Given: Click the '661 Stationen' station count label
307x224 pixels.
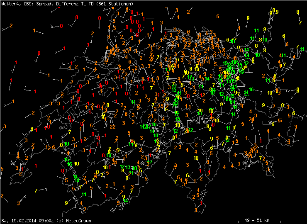Looking at the screenshot, I should click(118, 4).
